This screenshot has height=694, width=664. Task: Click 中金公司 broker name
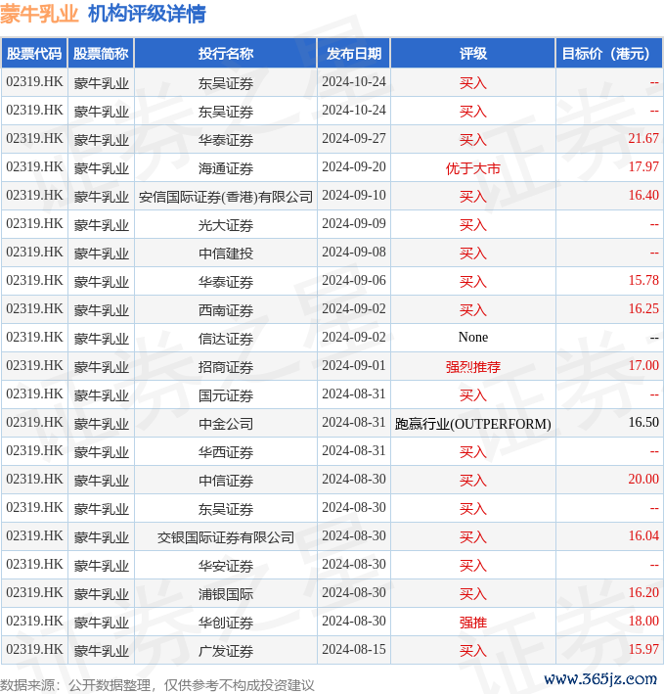point(226,424)
